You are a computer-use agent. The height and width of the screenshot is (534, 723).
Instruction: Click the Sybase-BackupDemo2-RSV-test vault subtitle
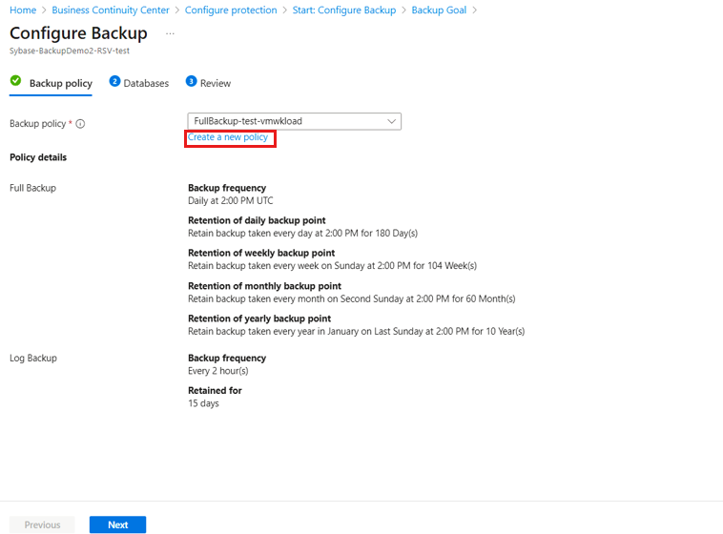click(70, 51)
